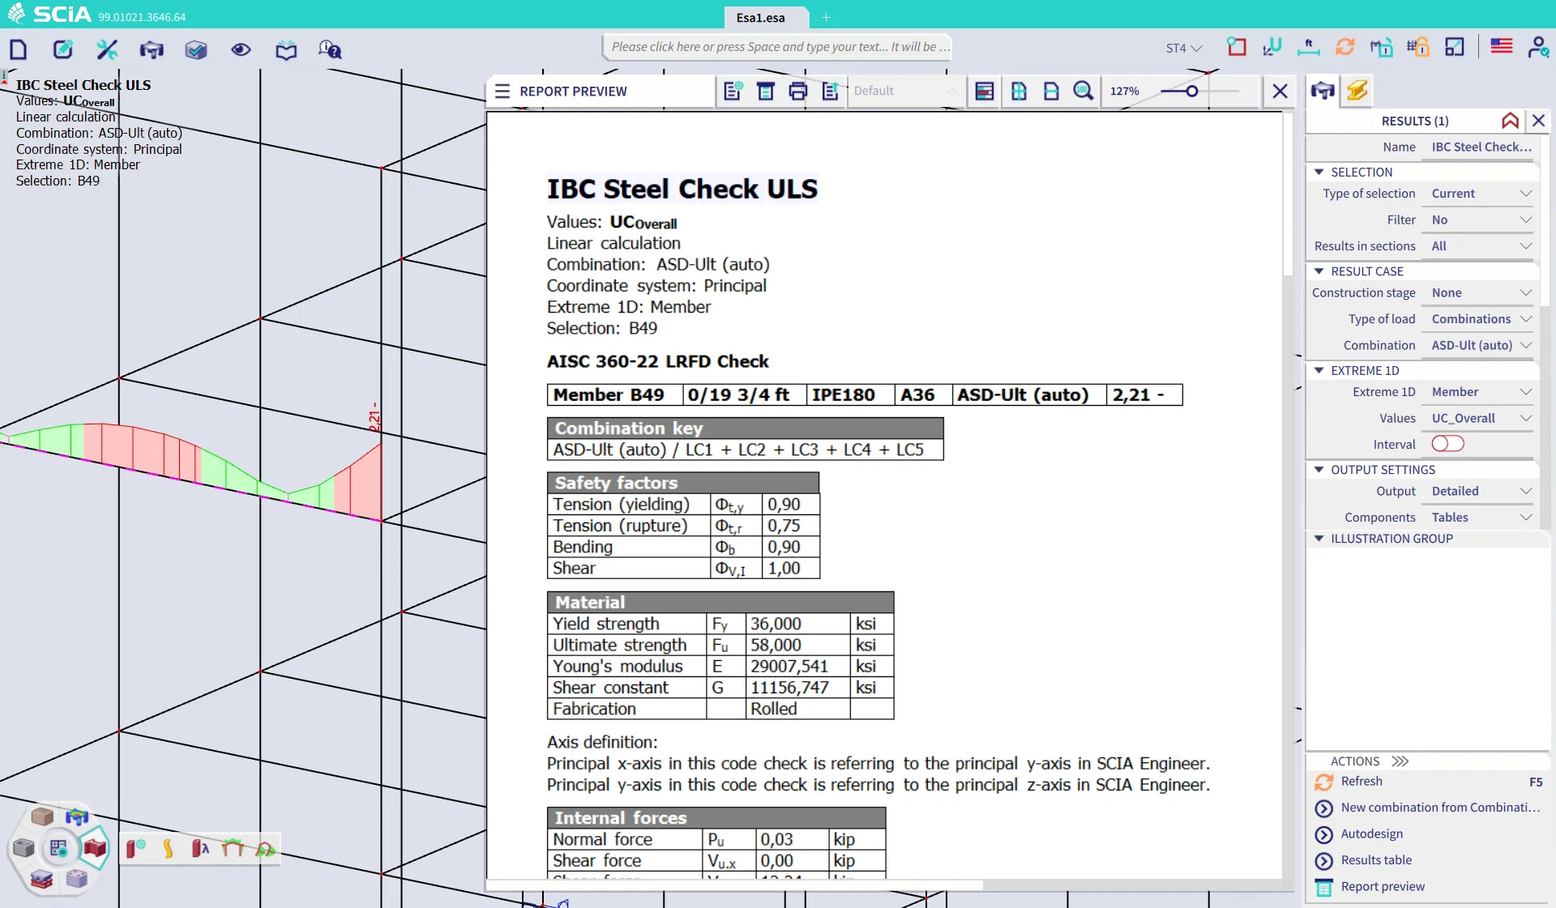This screenshot has height=908, width=1556.
Task: Click the New project icon
Action: pos(19,49)
